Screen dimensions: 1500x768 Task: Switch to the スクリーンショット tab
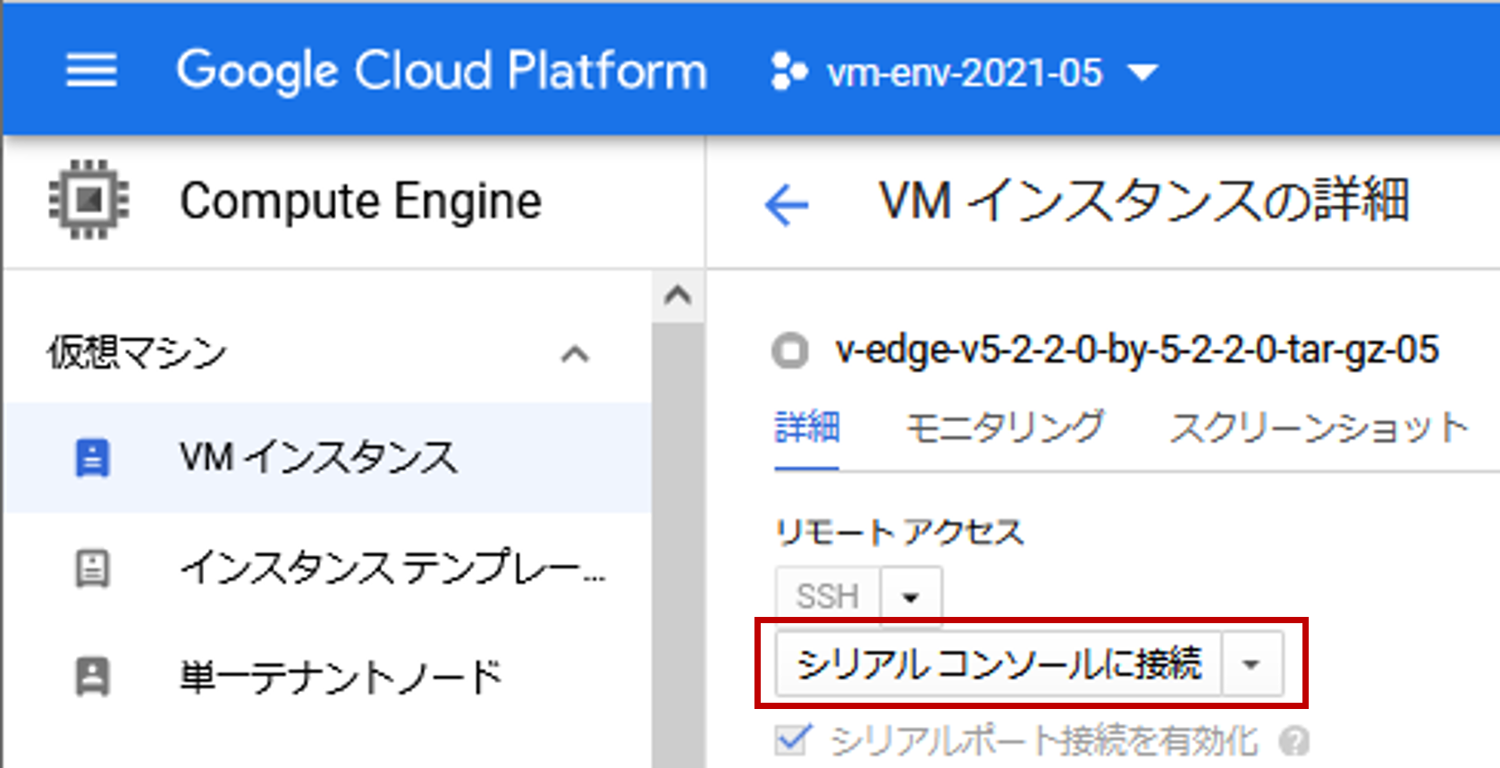(x=1319, y=427)
